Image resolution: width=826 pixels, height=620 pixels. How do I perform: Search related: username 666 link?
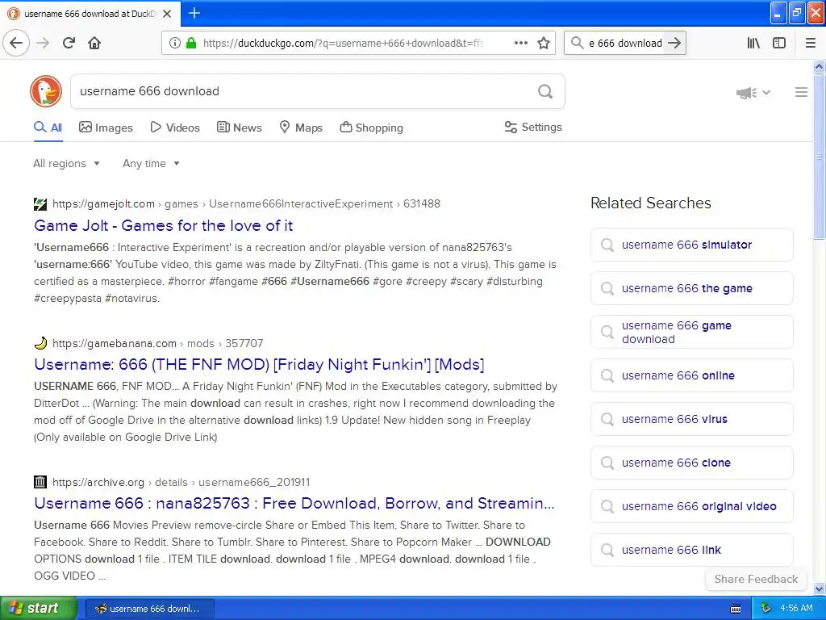pos(691,550)
